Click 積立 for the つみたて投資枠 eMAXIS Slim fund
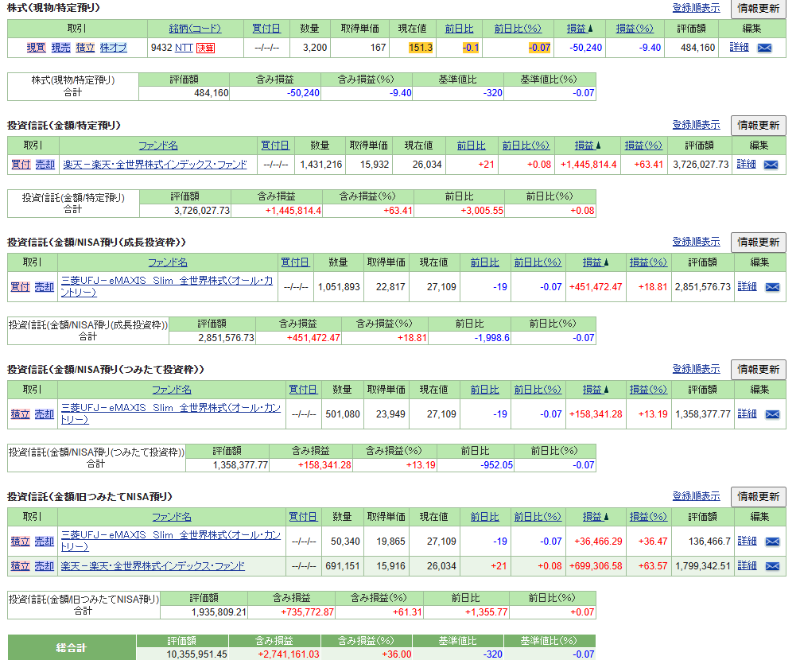This screenshot has width=800, height=660. 21,414
